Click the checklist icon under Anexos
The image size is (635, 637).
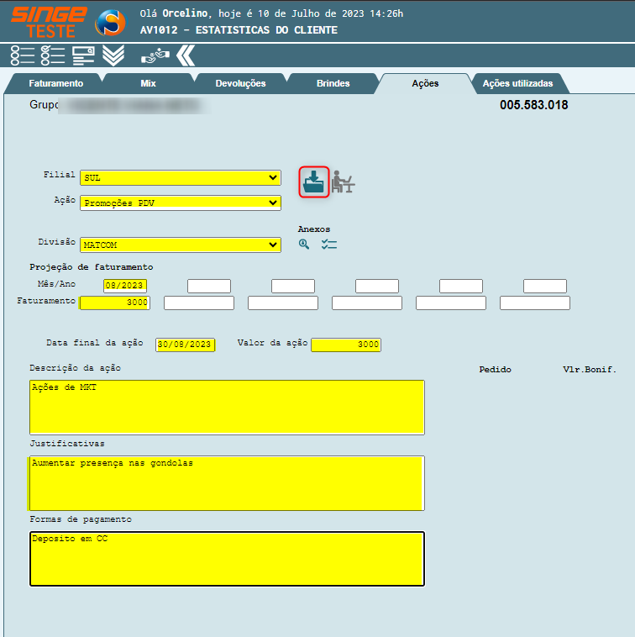(328, 245)
